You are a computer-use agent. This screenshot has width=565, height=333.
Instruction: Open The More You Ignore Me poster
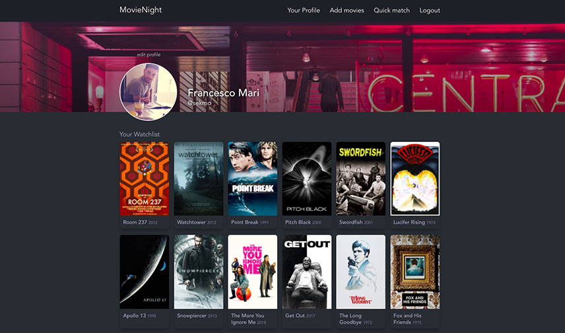253,272
